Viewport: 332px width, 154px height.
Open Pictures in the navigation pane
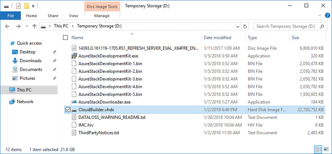pos(27,78)
